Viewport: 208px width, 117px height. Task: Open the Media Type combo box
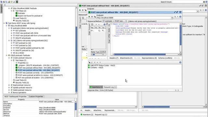click(x=103, y=52)
